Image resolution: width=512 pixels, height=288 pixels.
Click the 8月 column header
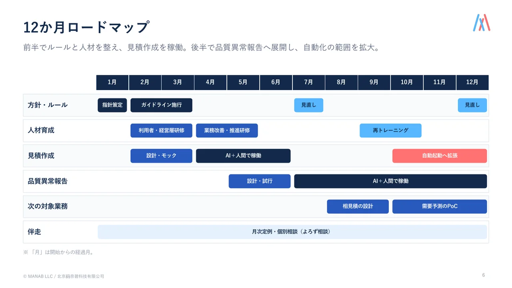tap(342, 82)
